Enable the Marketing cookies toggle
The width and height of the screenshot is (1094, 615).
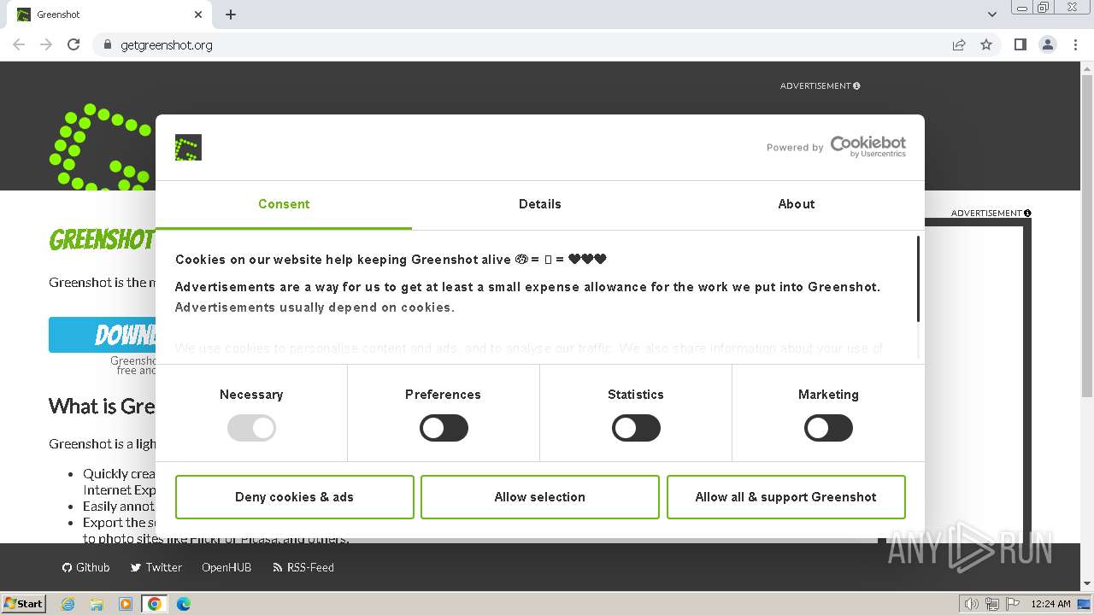point(828,428)
